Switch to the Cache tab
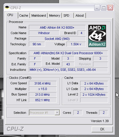Screen dimensions: 119x137 pos(24,15)
